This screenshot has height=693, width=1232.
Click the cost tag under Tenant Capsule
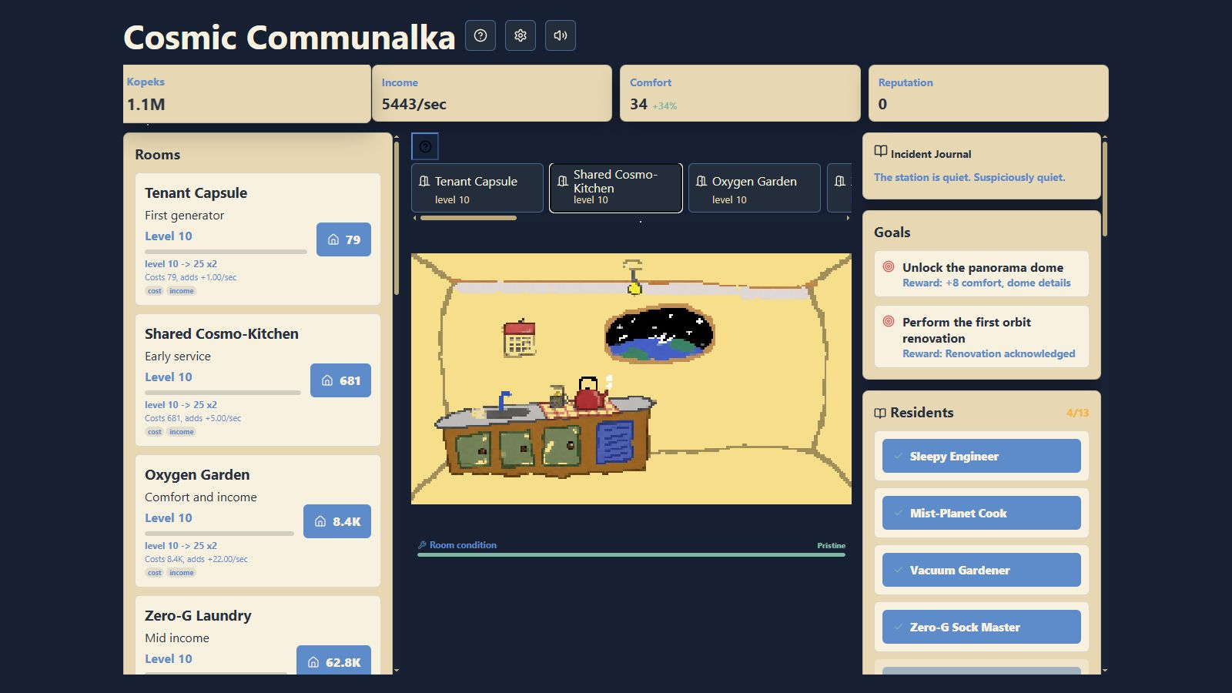click(155, 291)
